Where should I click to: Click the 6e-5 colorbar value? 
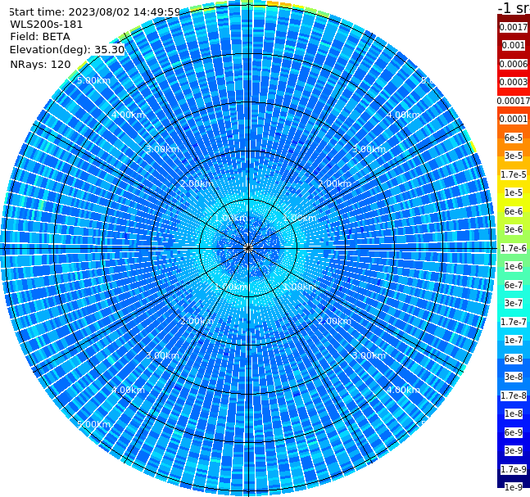[x=514, y=138]
